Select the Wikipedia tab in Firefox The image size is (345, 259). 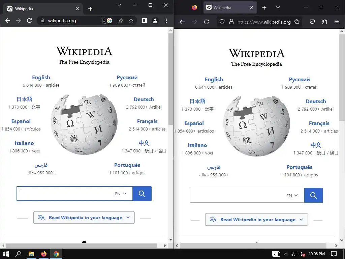tap(230, 8)
